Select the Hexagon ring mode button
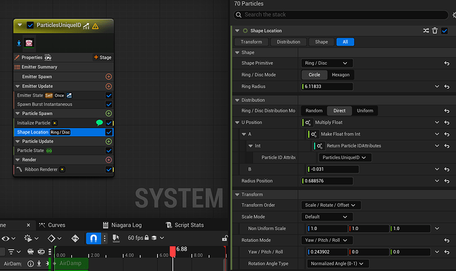Viewport: 456px width, 271px height. tap(340, 75)
